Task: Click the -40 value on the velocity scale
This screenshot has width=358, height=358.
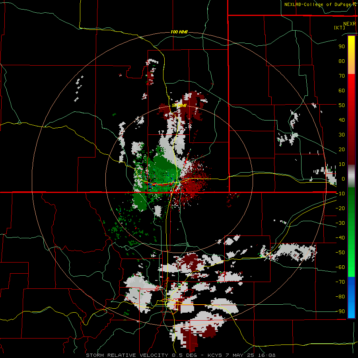Action: click(x=340, y=238)
